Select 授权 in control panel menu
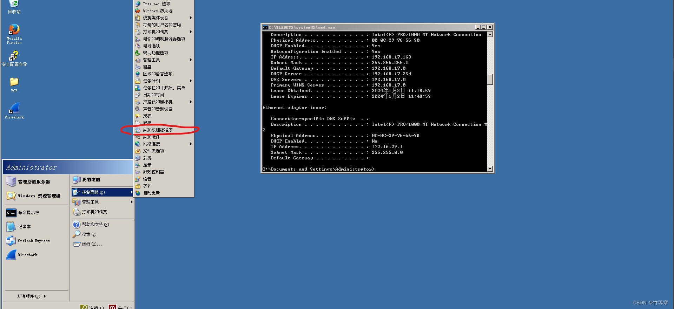The height and width of the screenshot is (309, 674). [x=164, y=116]
